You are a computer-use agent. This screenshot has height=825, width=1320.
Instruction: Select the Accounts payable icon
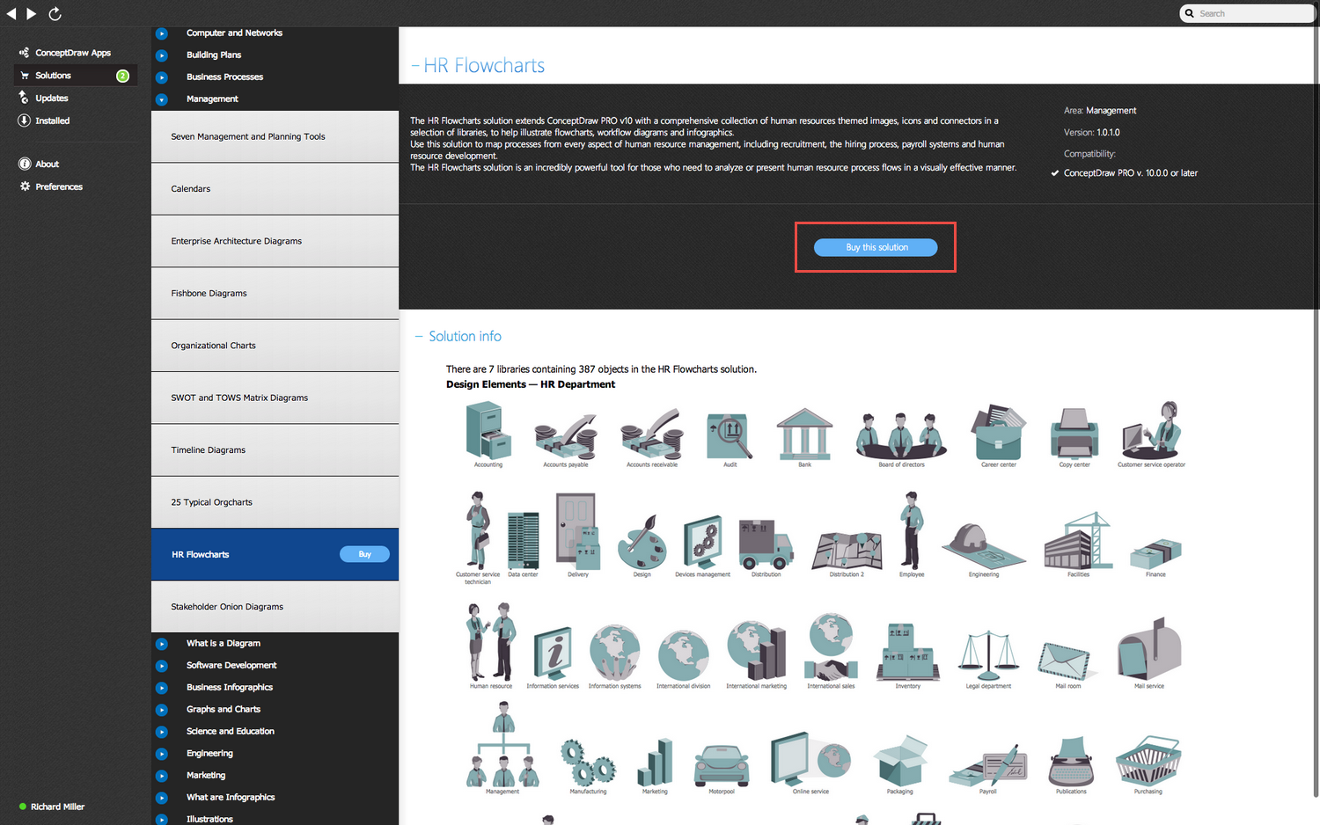[x=566, y=439]
